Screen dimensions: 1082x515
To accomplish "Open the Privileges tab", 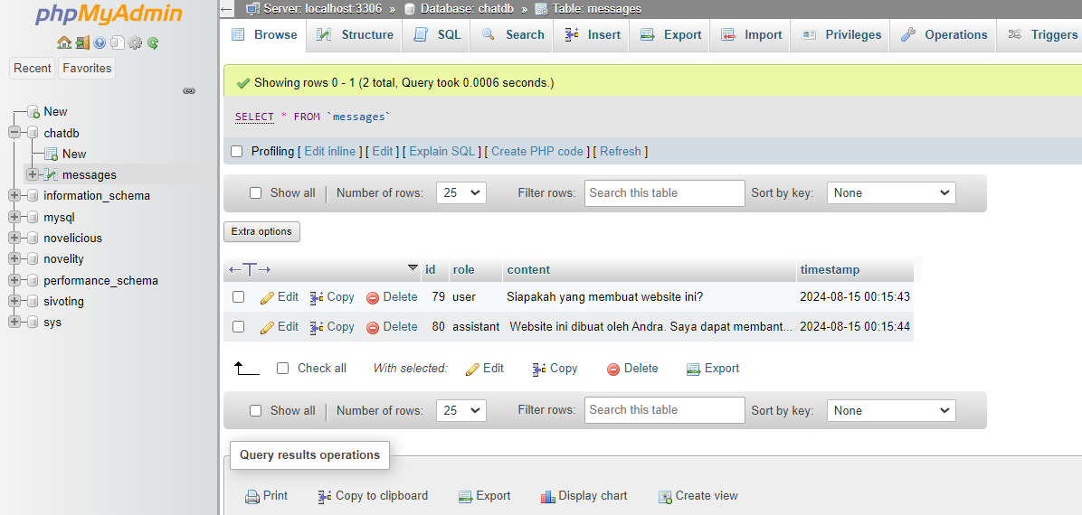I will point(840,34).
